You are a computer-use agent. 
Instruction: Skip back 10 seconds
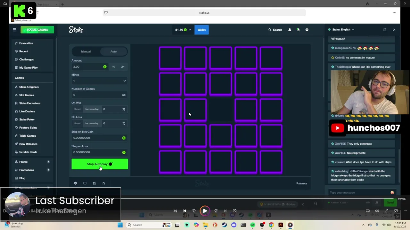click(x=194, y=211)
